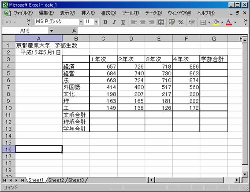Open the font size dropdown
Screen dimensions: 250x192
coord(96,22)
